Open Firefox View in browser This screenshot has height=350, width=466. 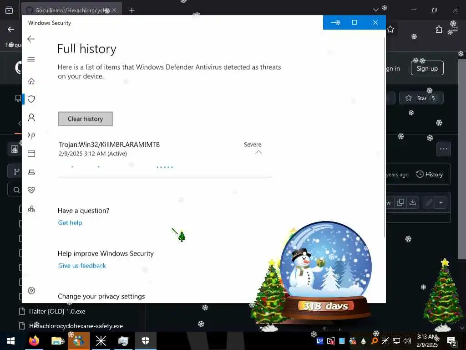(x=9, y=10)
